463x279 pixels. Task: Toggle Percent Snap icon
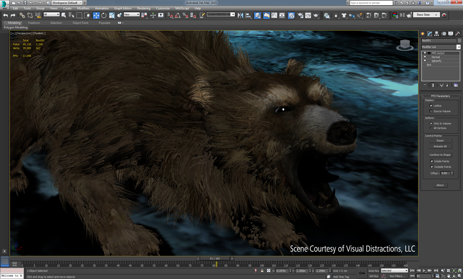(x=186, y=15)
